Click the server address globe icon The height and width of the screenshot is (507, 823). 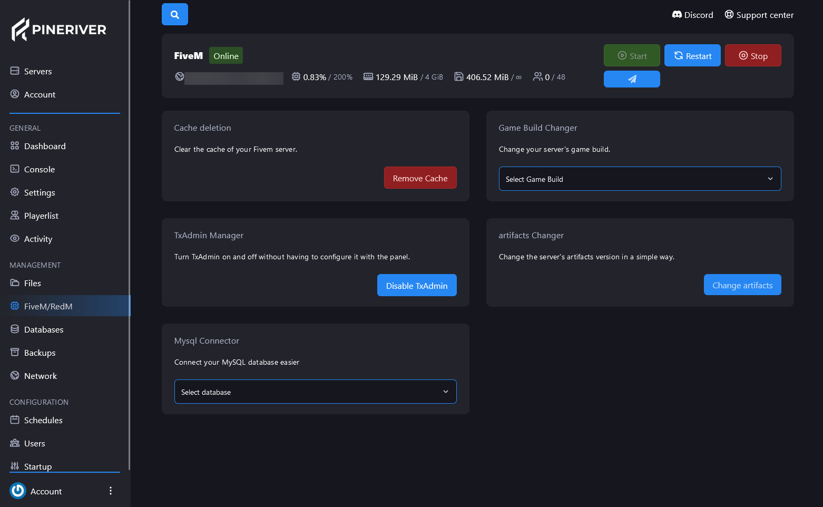click(x=180, y=76)
